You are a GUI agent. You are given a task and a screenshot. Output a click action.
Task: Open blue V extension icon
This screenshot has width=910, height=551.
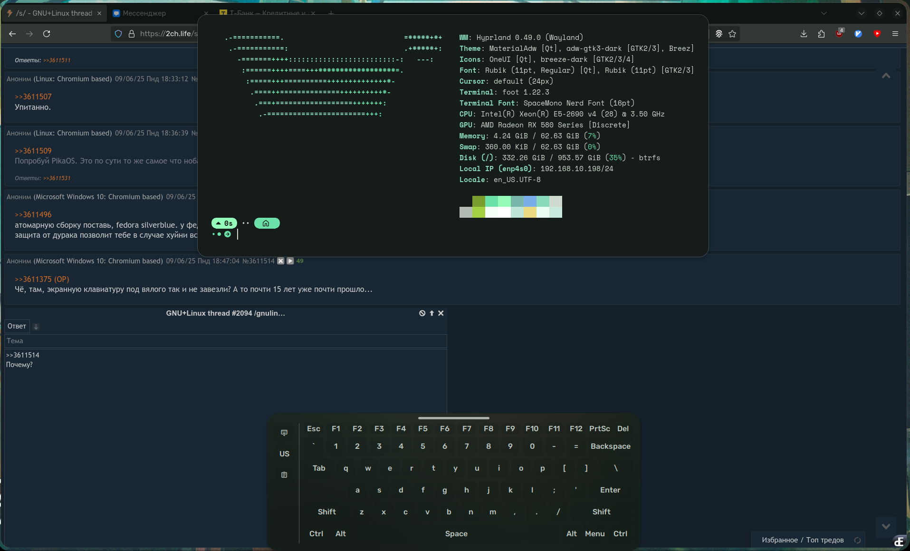[x=858, y=34]
